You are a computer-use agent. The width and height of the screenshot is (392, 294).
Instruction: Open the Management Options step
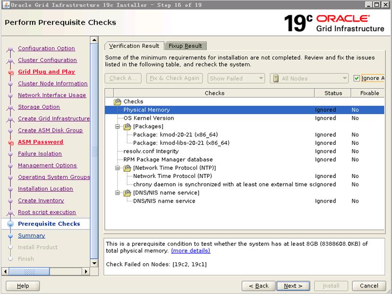click(47, 165)
